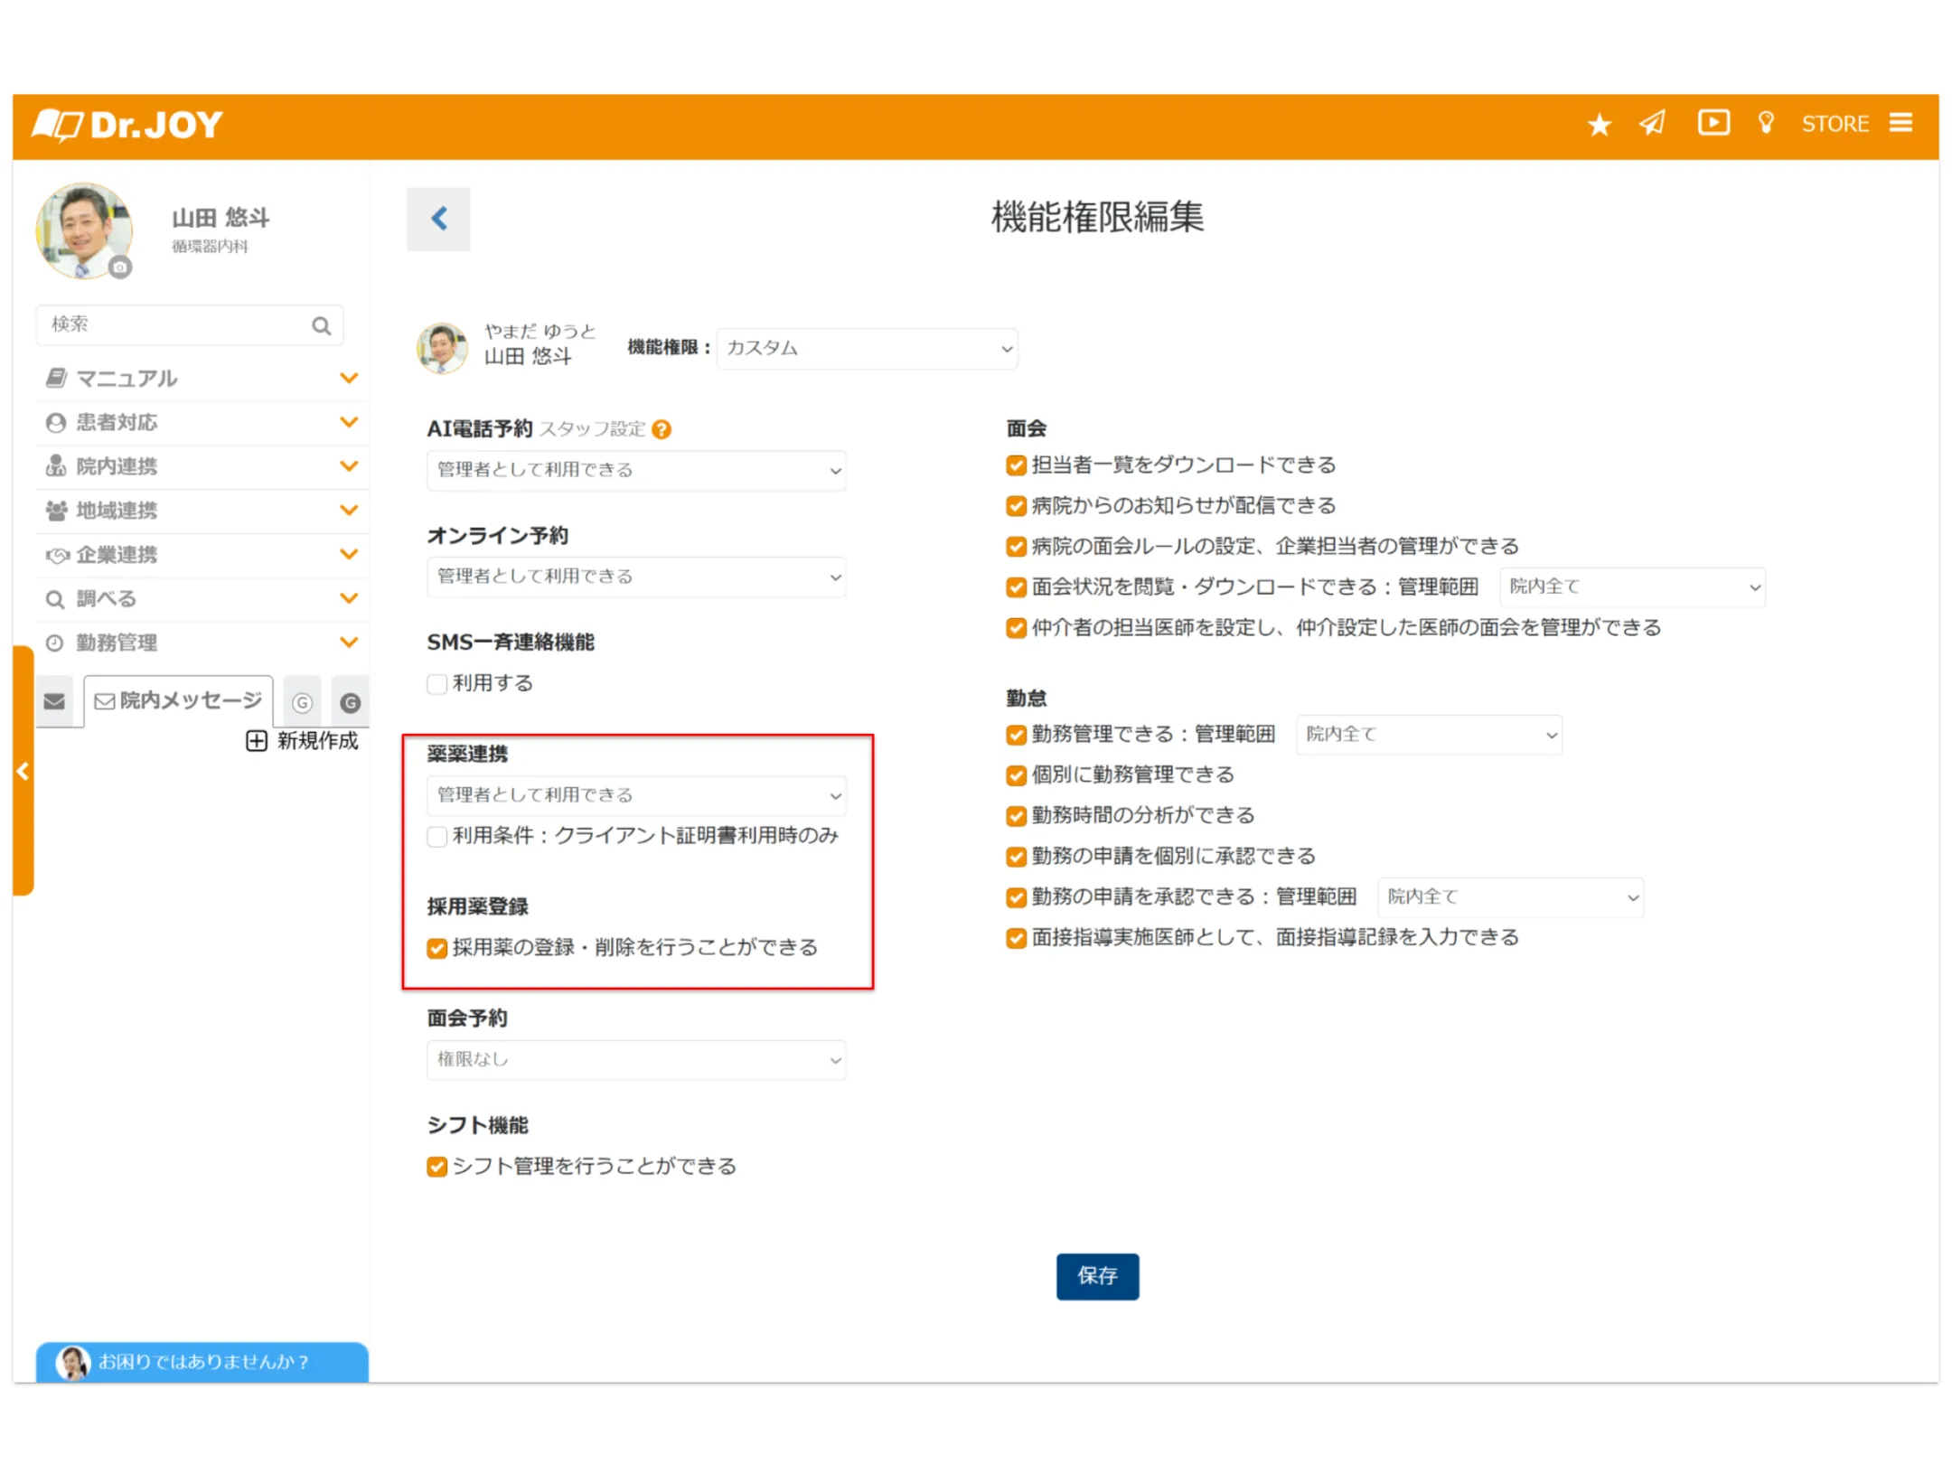This screenshot has width=1952, height=1464.
Task: Click the paper plane send icon
Action: pos(1652,123)
